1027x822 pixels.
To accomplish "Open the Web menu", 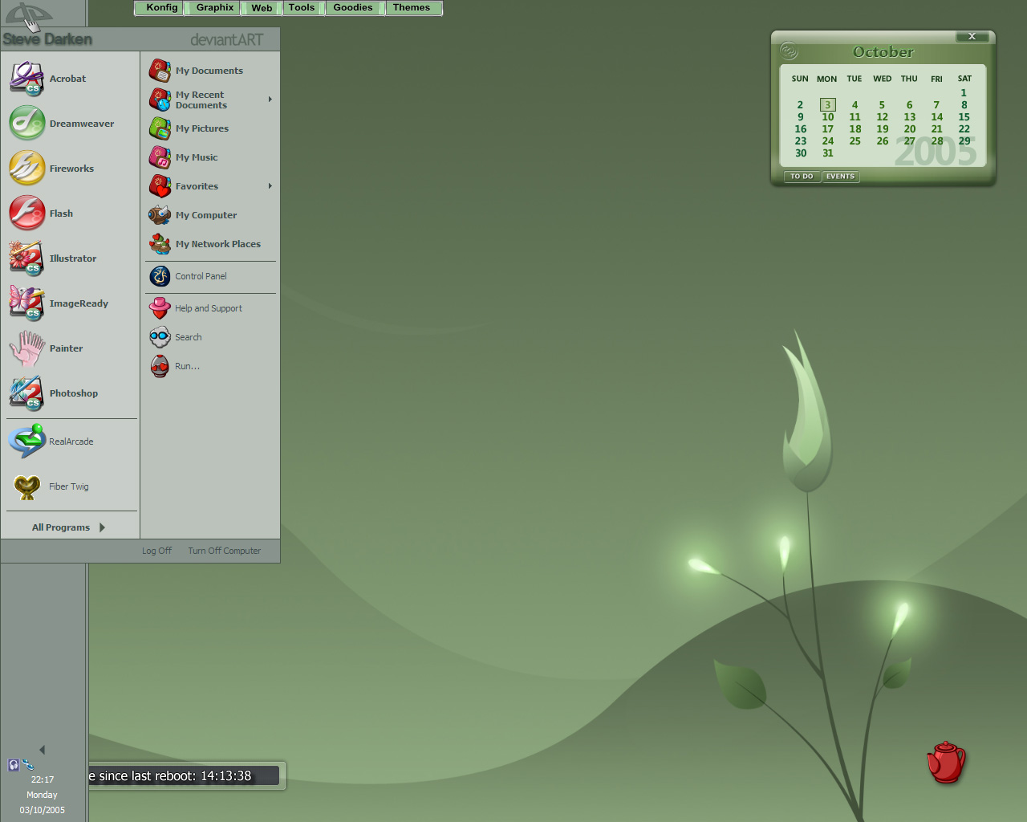I will pos(262,8).
